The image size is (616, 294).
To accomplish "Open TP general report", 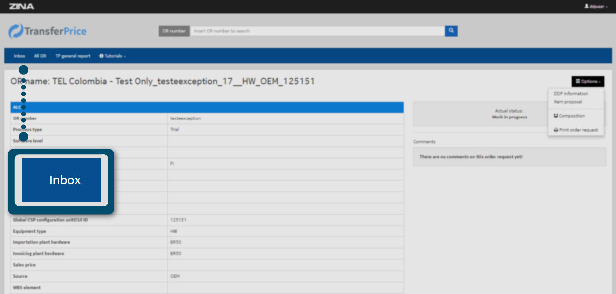I will 72,56.
